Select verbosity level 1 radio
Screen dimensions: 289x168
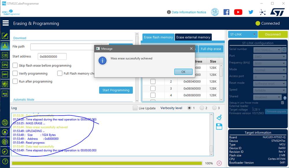(x=189, y=108)
